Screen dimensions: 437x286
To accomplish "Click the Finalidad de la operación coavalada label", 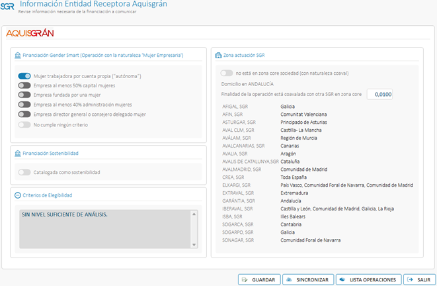I will (x=292, y=94).
